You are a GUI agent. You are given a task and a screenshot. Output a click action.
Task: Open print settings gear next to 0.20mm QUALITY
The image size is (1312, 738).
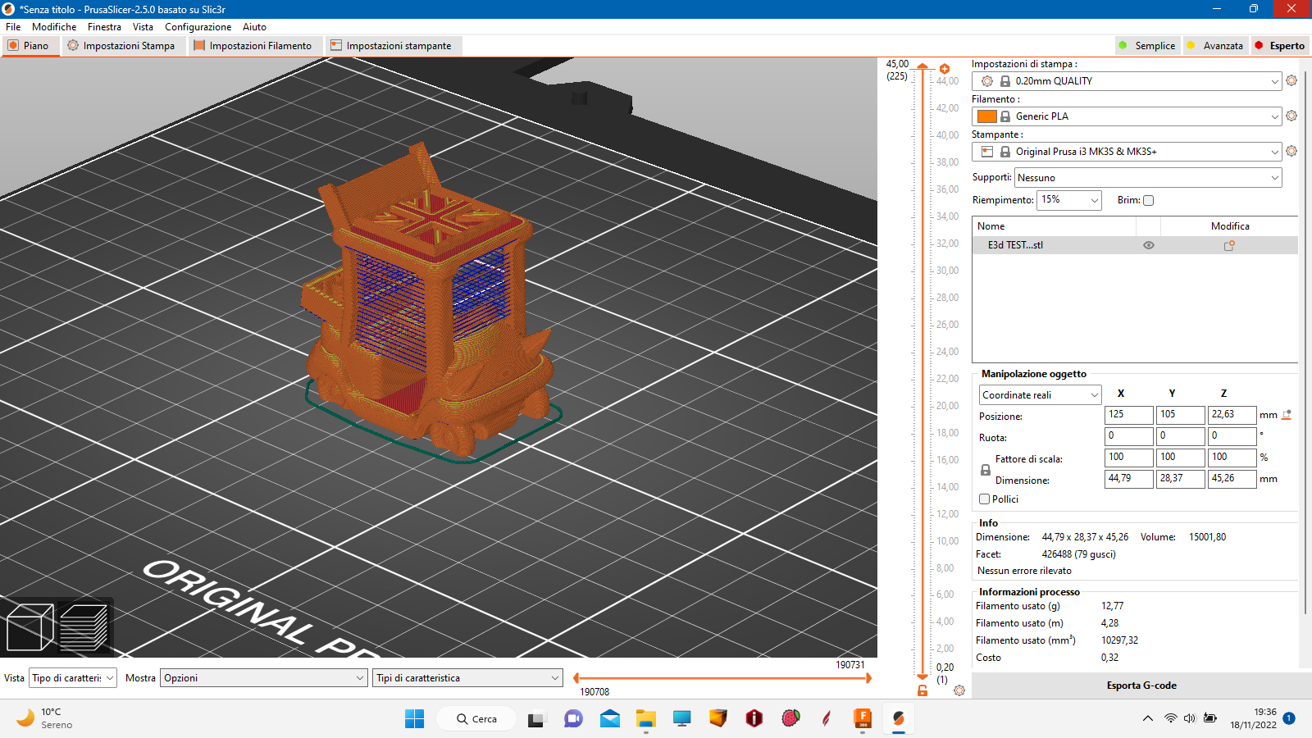click(1291, 81)
